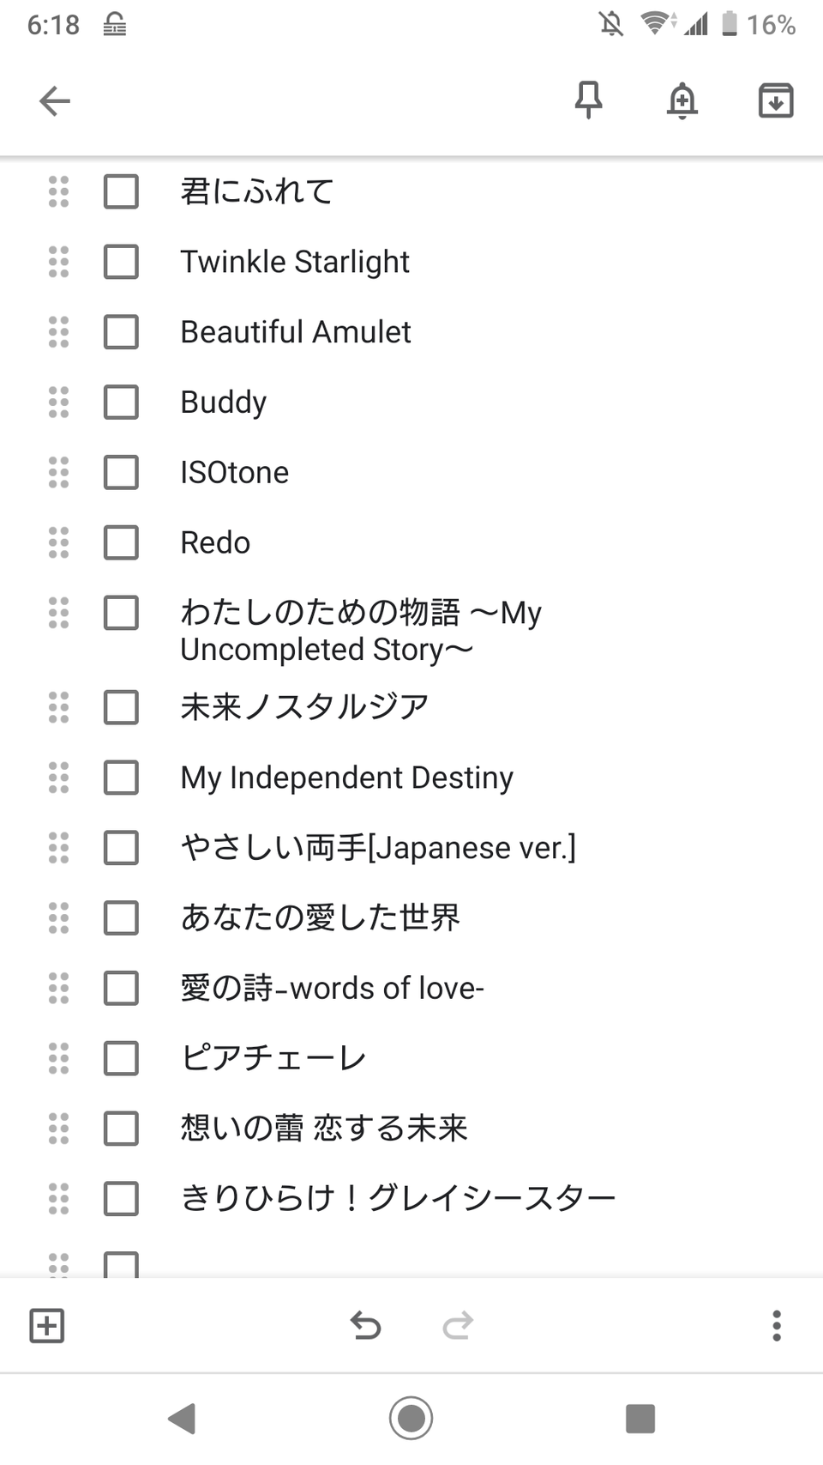
Task: Pin this note with the pin icon
Action: click(x=588, y=100)
